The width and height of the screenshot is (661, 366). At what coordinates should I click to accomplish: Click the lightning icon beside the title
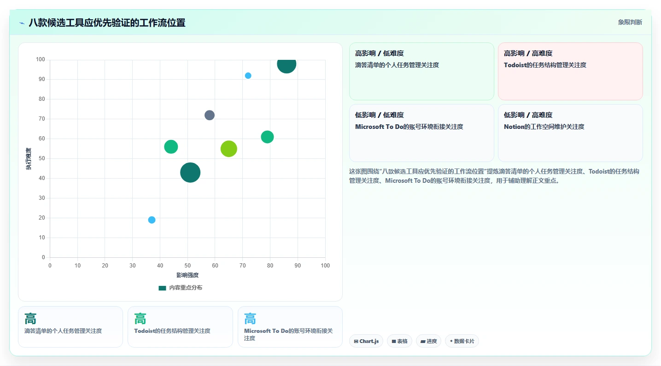pos(22,23)
